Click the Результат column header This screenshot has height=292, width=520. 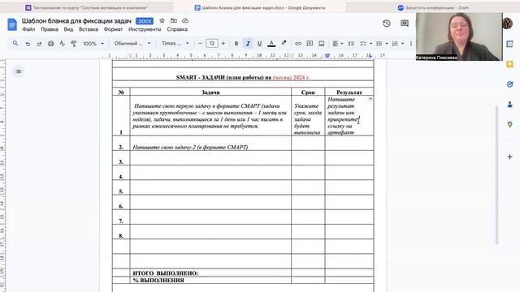point(349,92)
